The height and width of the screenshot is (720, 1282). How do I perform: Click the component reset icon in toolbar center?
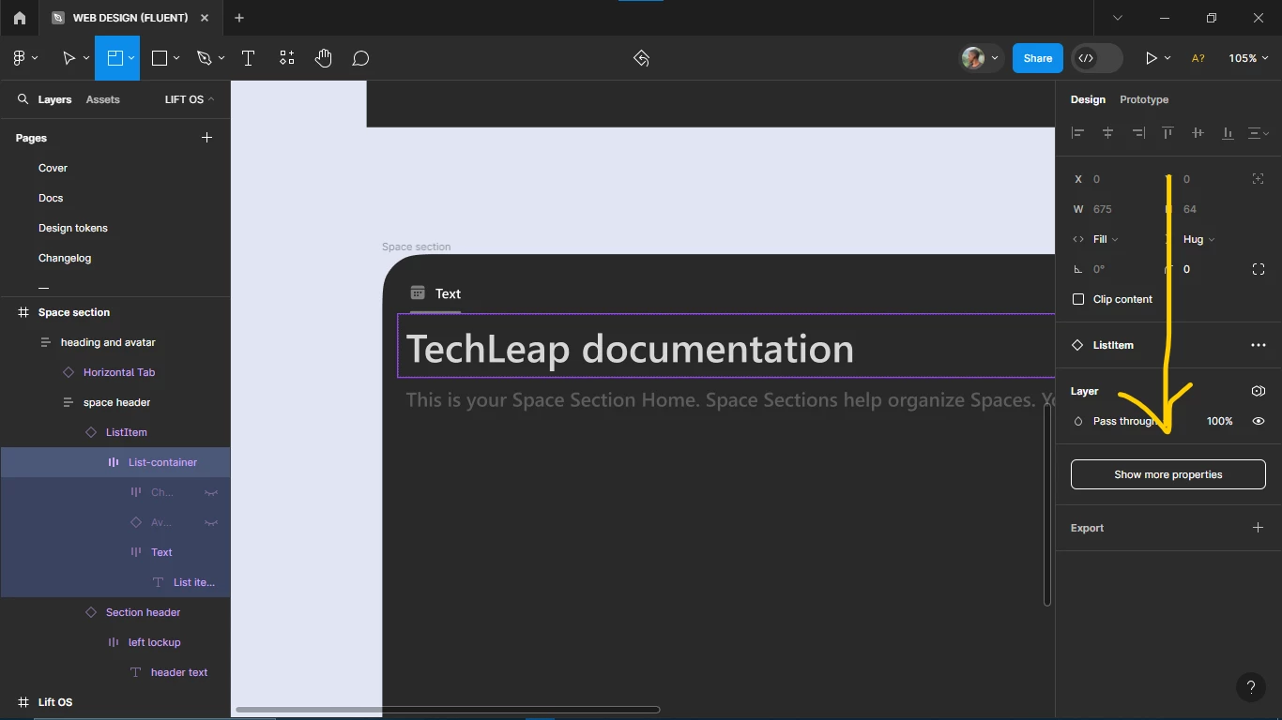click(x=641, y=58)
